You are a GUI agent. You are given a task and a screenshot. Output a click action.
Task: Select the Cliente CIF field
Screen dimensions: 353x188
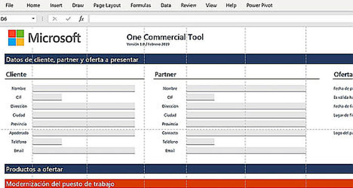point(47,97)
